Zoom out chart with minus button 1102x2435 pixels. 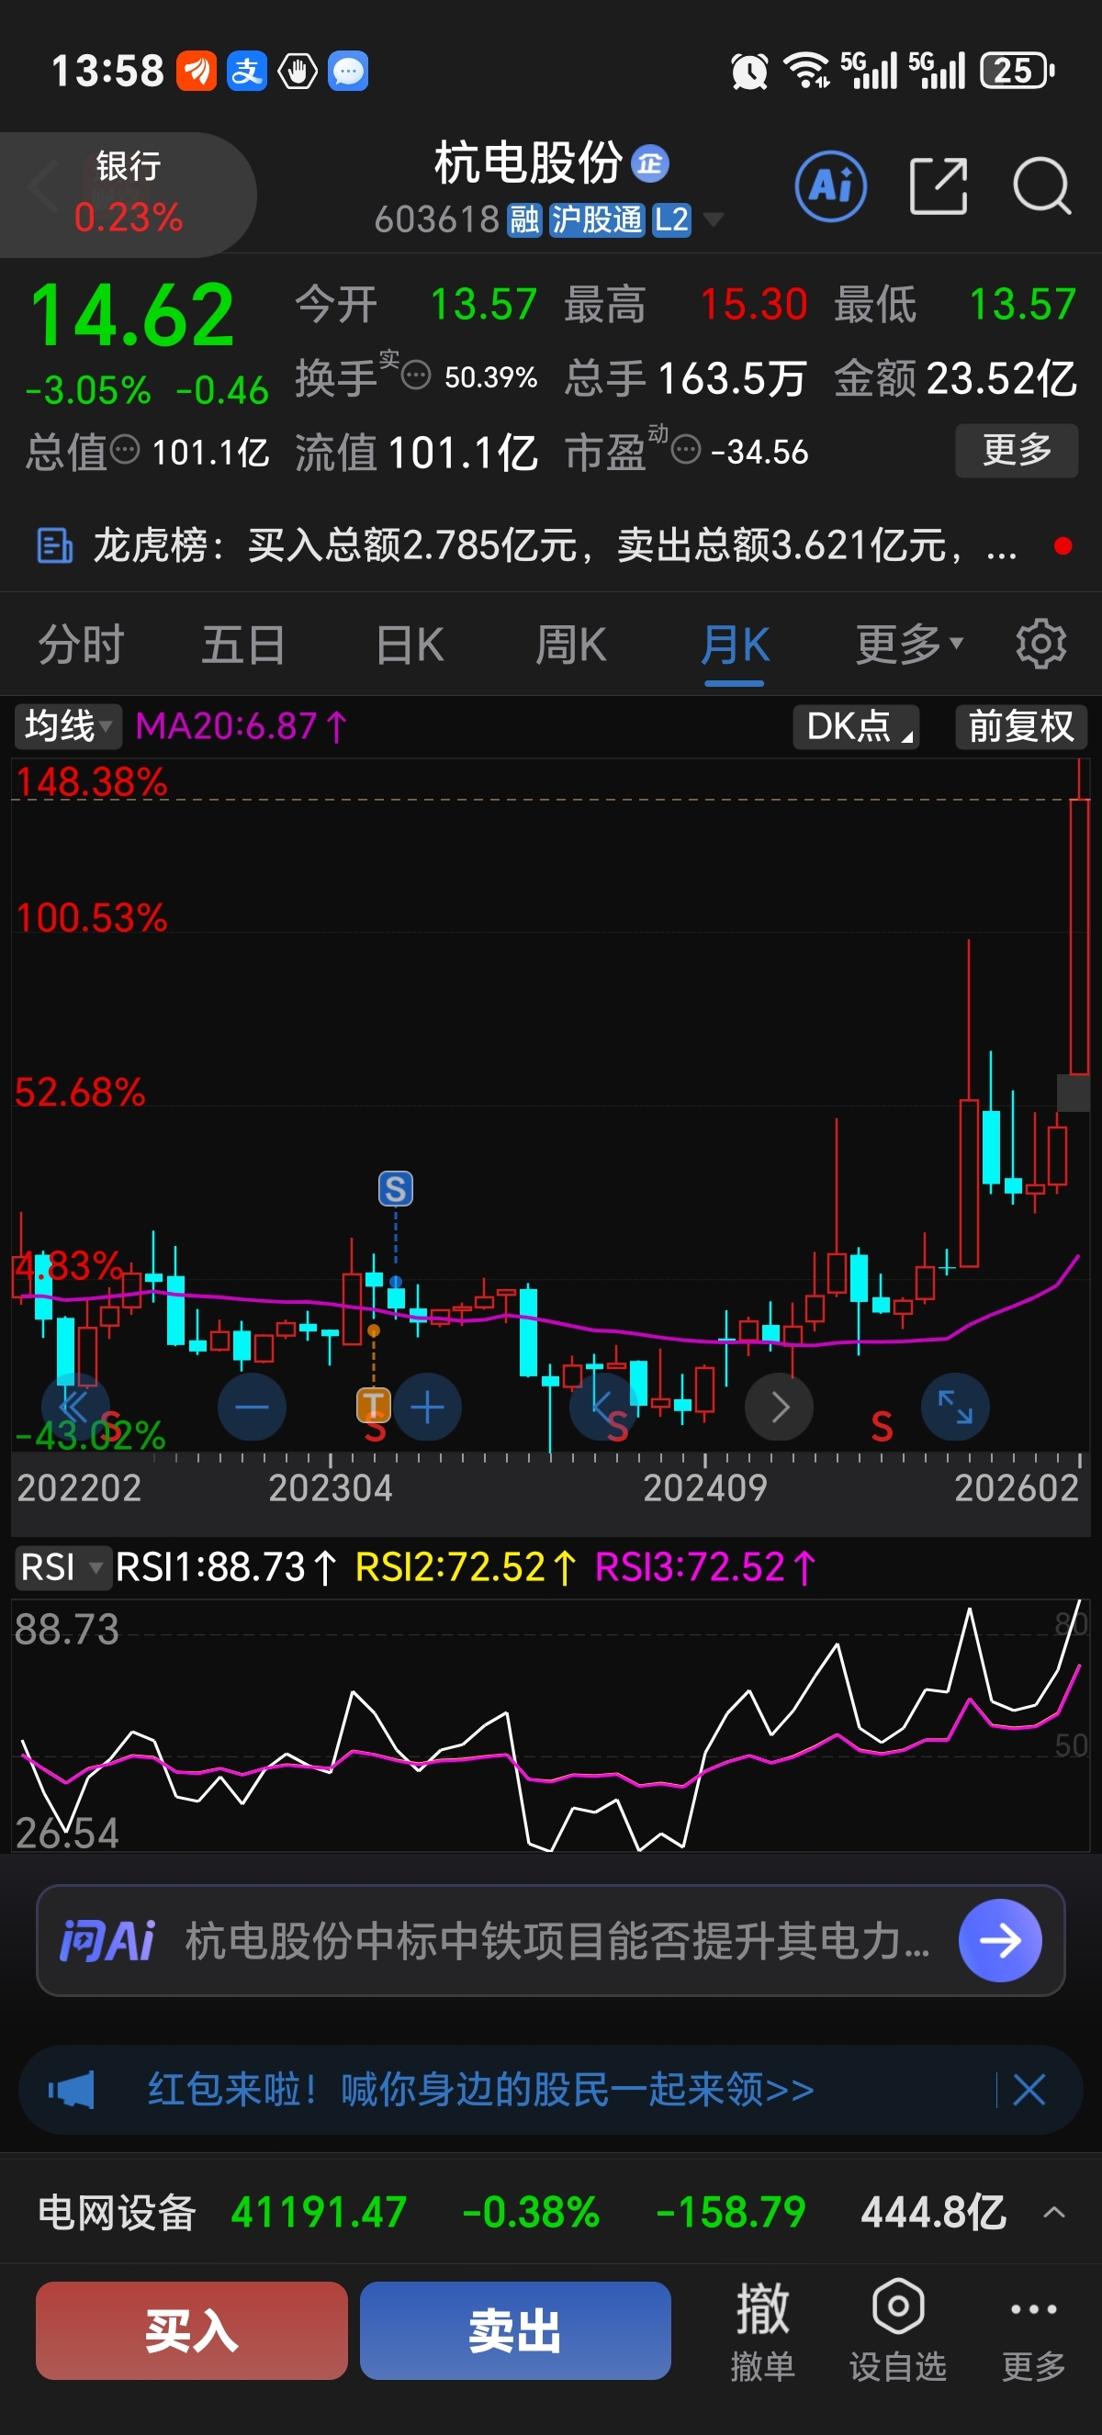point(252,1407)
